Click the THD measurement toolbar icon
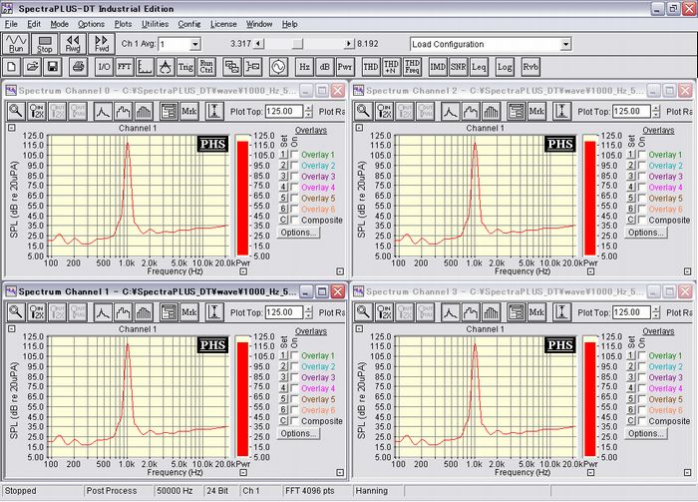 [370, 67]
